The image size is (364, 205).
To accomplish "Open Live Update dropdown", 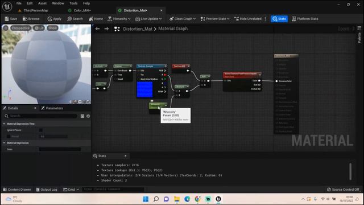I will 148,19.
